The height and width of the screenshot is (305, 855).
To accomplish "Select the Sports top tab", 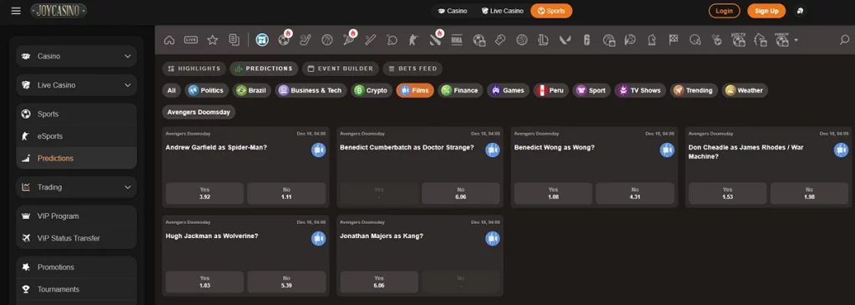I will 551,11.
